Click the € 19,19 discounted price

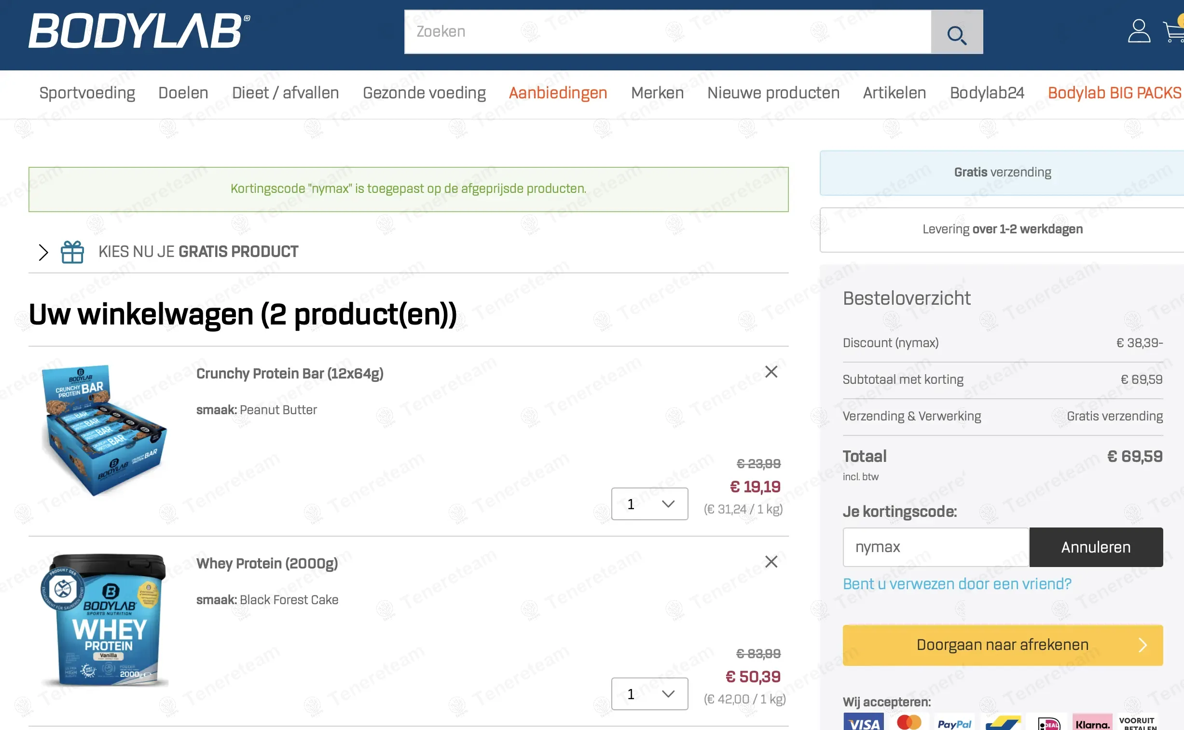pyautogui.click(x=755, y=487)
